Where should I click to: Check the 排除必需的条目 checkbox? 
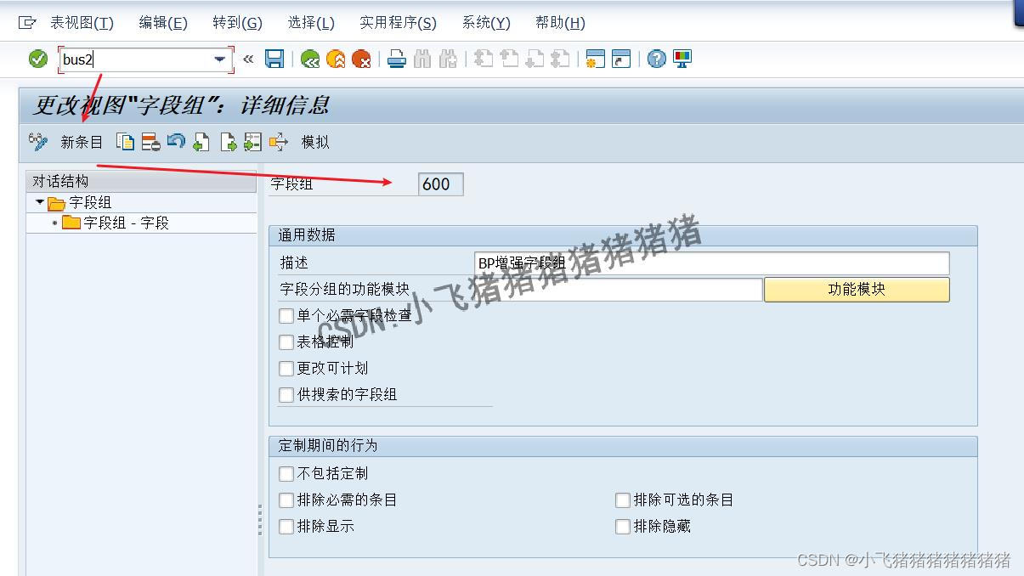tap(286, 500)
